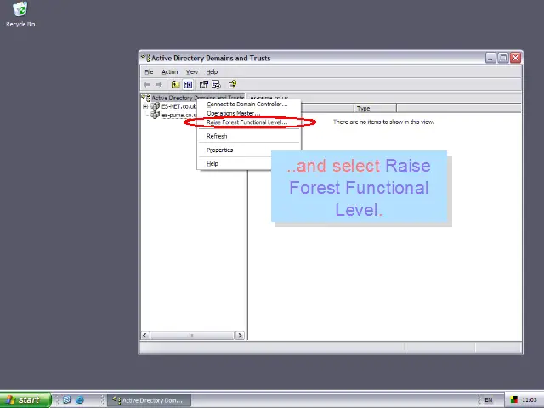
Task: Open the File menu
Action: click(149, 71)
